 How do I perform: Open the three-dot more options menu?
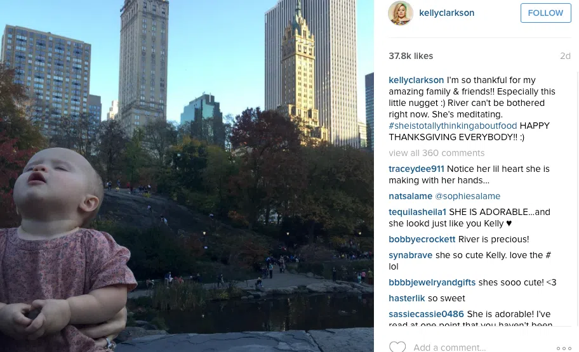pyautogui.click(x=564, y=348)
